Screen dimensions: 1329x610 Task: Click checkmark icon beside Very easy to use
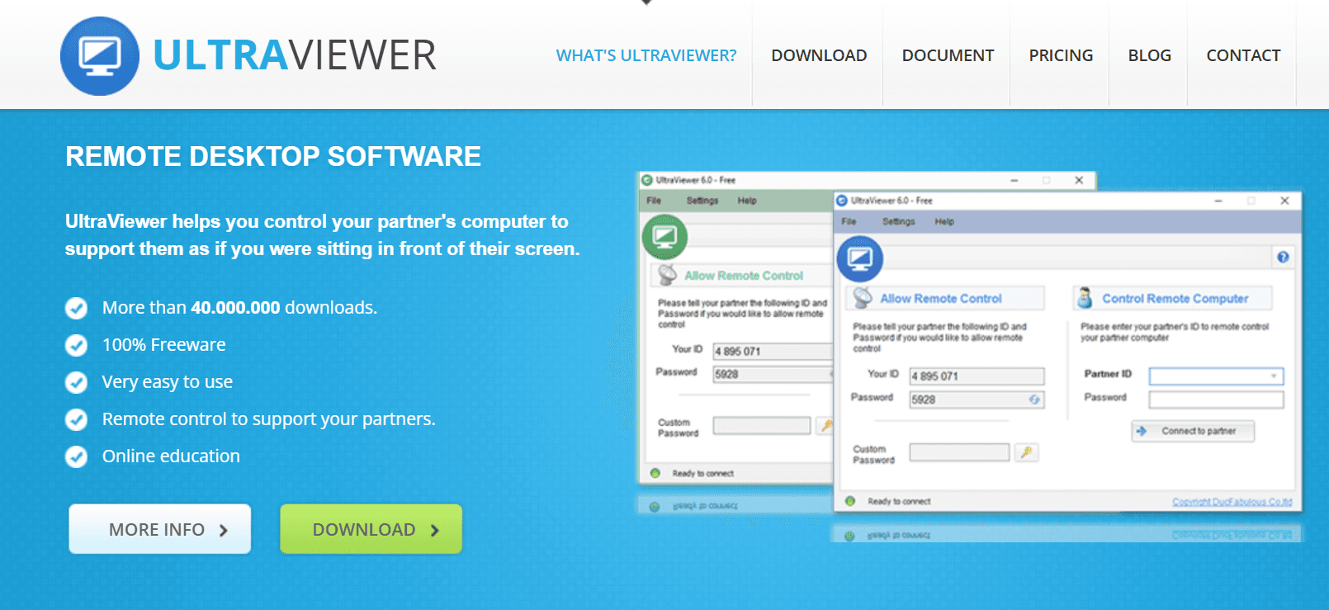[x=76, y=382]
